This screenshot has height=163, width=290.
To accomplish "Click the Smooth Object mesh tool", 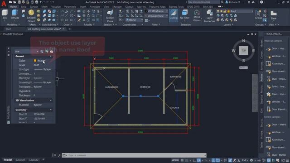I will [31, 15].
